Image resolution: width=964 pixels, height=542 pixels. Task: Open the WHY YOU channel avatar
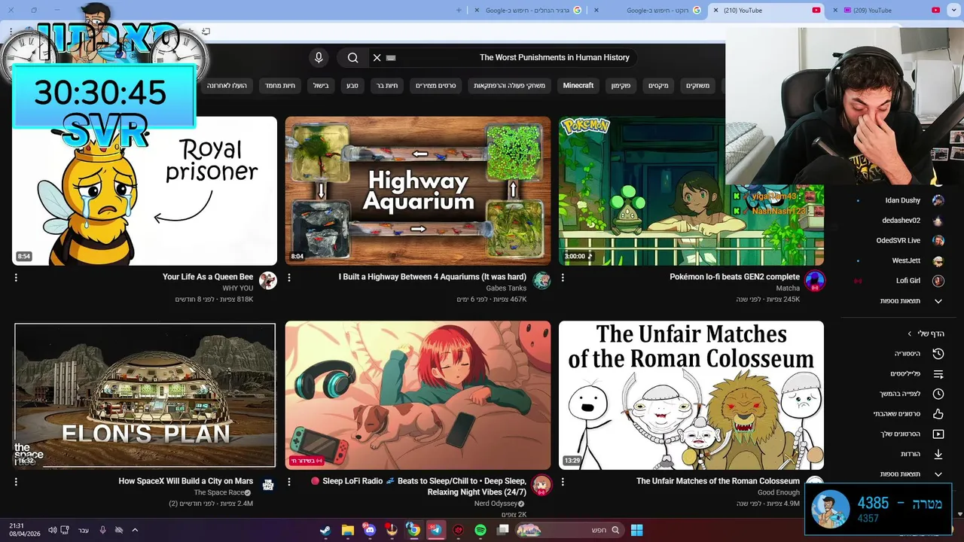[x=267, y=281]
